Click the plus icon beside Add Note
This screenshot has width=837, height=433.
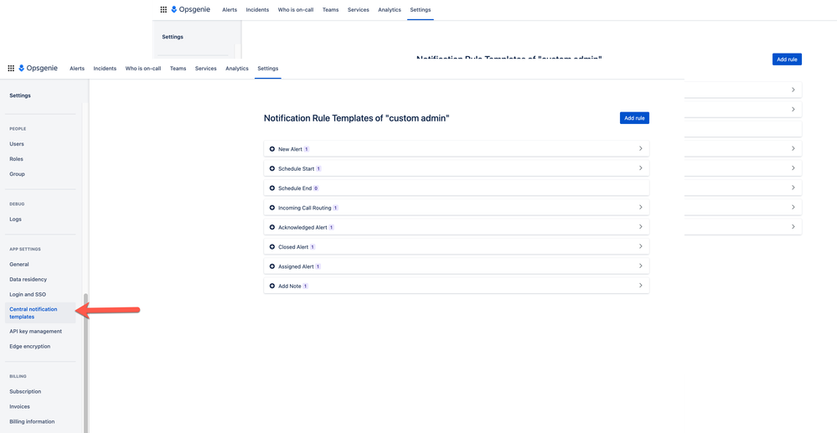pos(272,286)
